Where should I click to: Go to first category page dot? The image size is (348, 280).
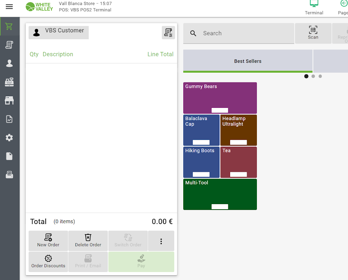(306, 76)
